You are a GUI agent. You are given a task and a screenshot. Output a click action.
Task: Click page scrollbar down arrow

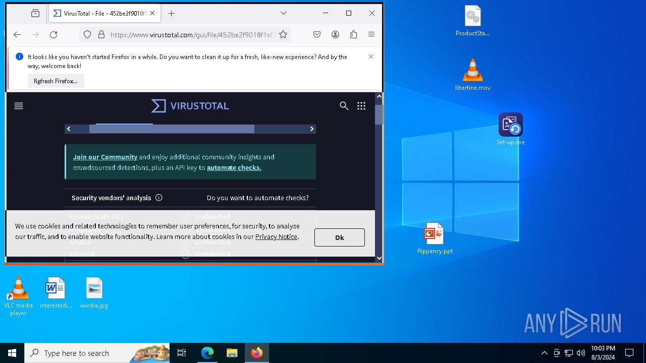pos(379,258)
